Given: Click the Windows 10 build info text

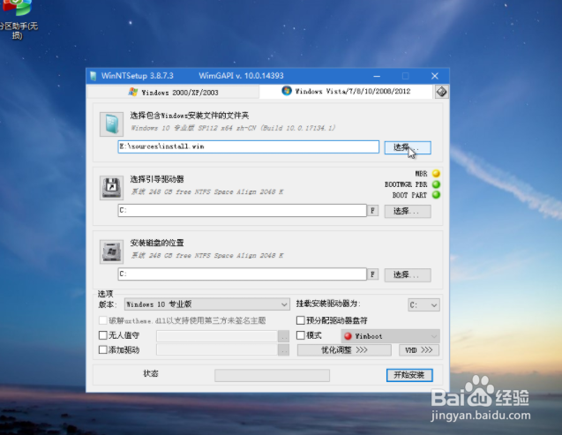Looking at the screenshot, I should (x=233, y=128).
